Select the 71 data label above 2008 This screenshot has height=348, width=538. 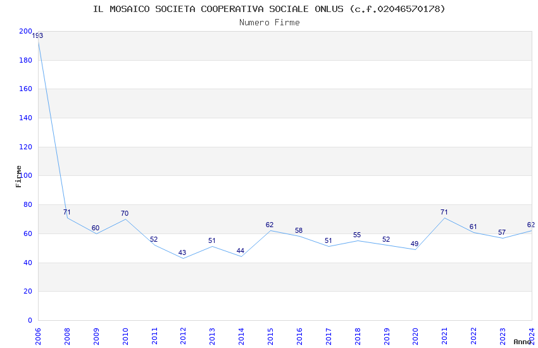click(67, 212)
